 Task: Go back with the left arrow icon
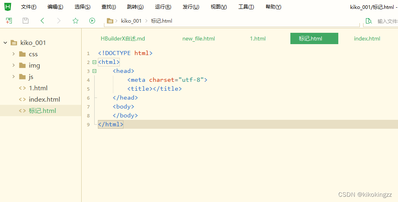[x=42, y=21]
